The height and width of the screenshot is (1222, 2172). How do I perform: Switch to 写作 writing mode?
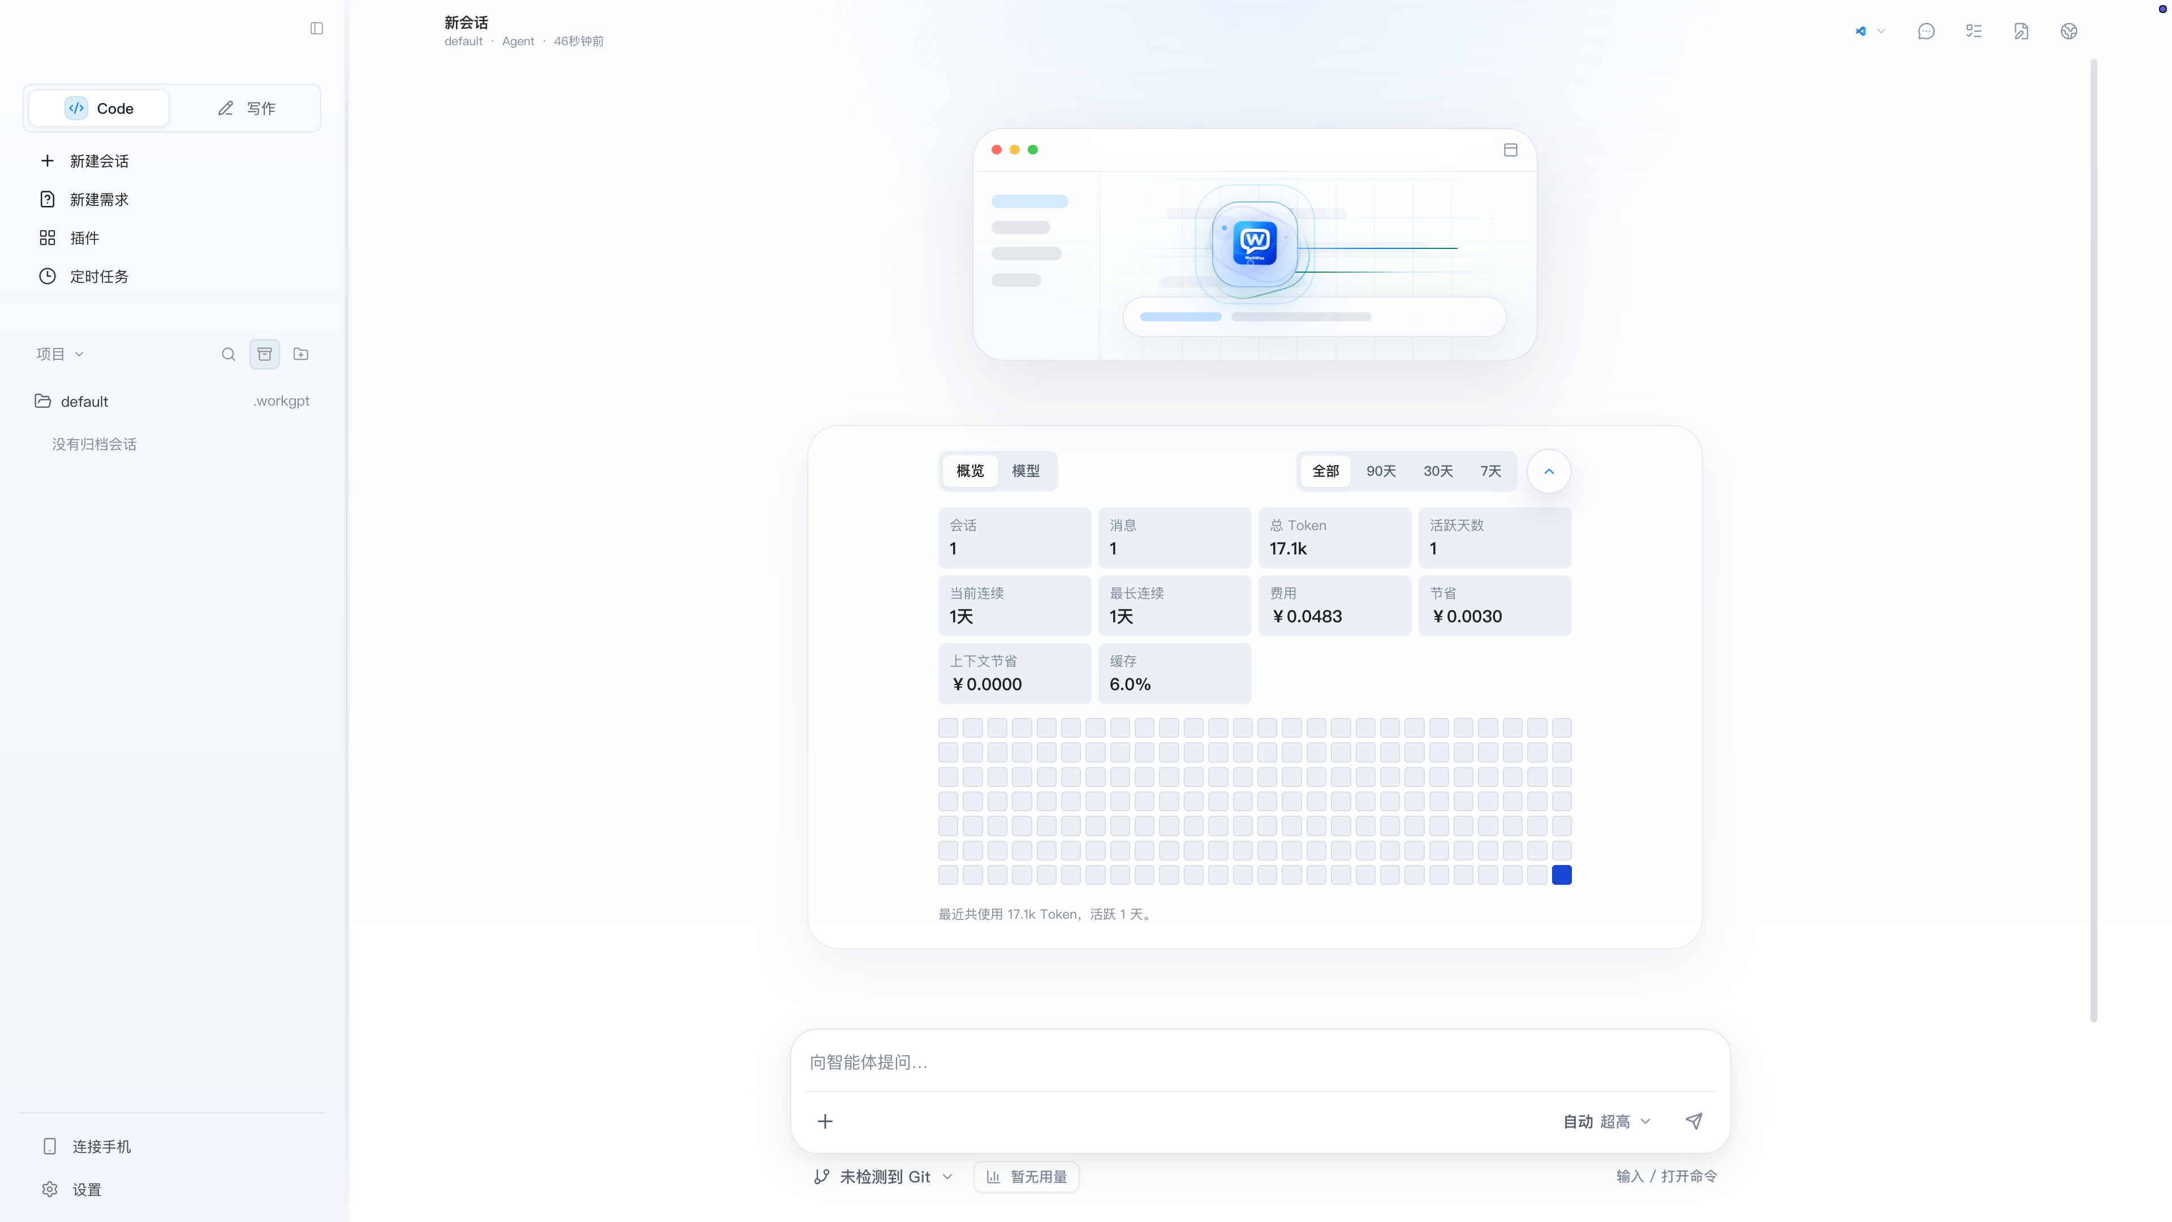pyautogui.click(x=246, y=108)
